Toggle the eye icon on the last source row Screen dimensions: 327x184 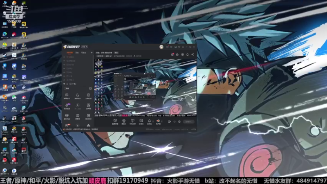[64, 84]
